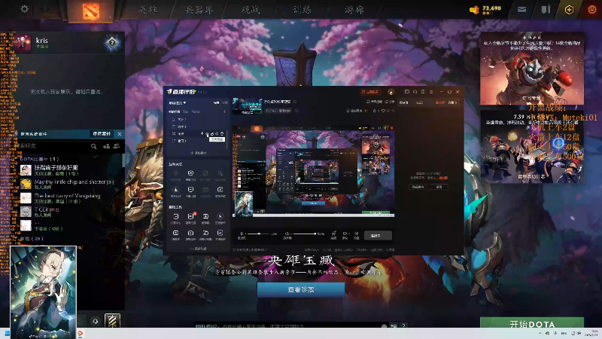Click the orange button in streaming app title bar
This screenshot has width=602, height=339.
370,92
